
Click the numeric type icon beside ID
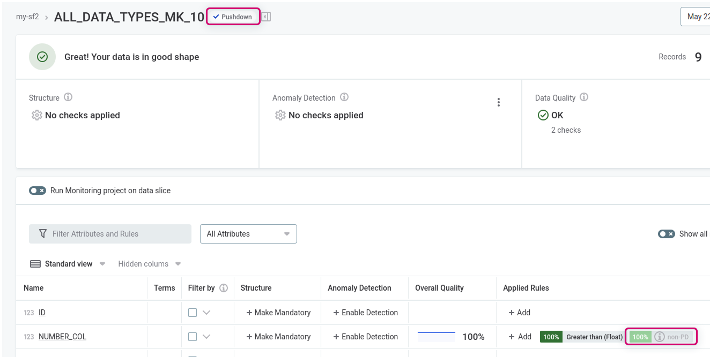click(x=29, y=313)
